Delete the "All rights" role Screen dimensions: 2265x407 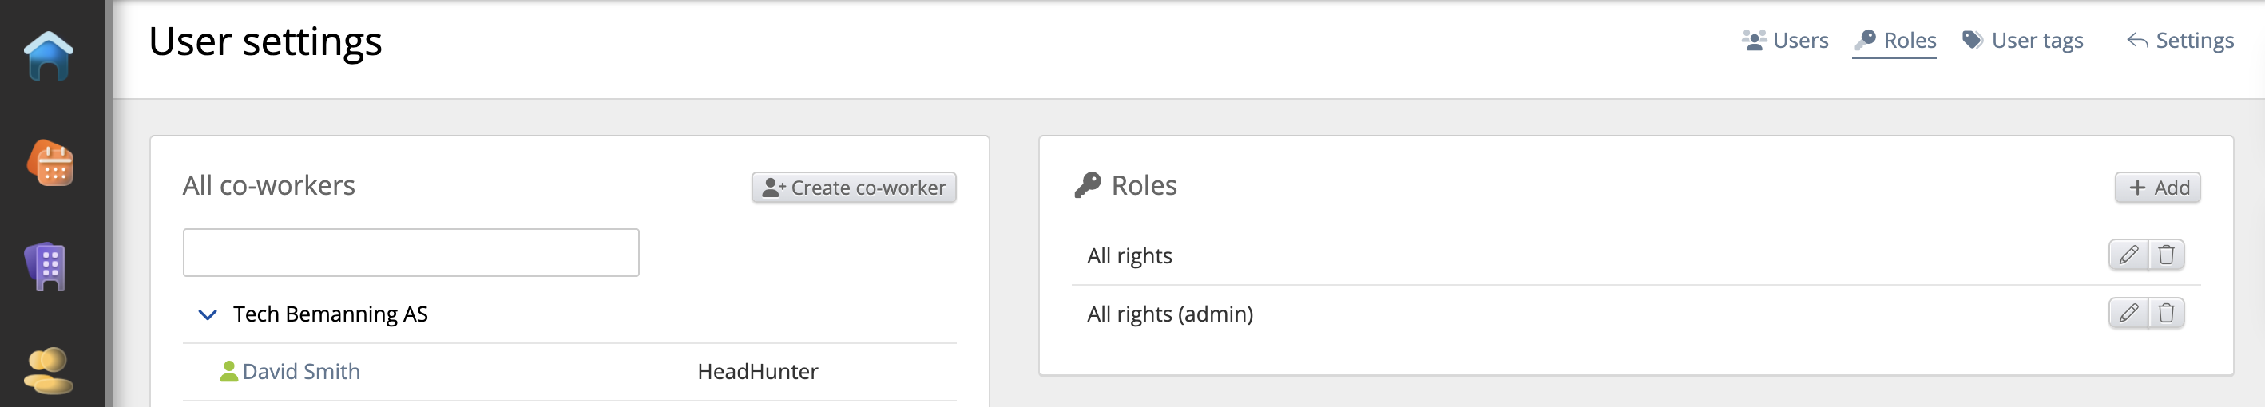[2166, 255]
